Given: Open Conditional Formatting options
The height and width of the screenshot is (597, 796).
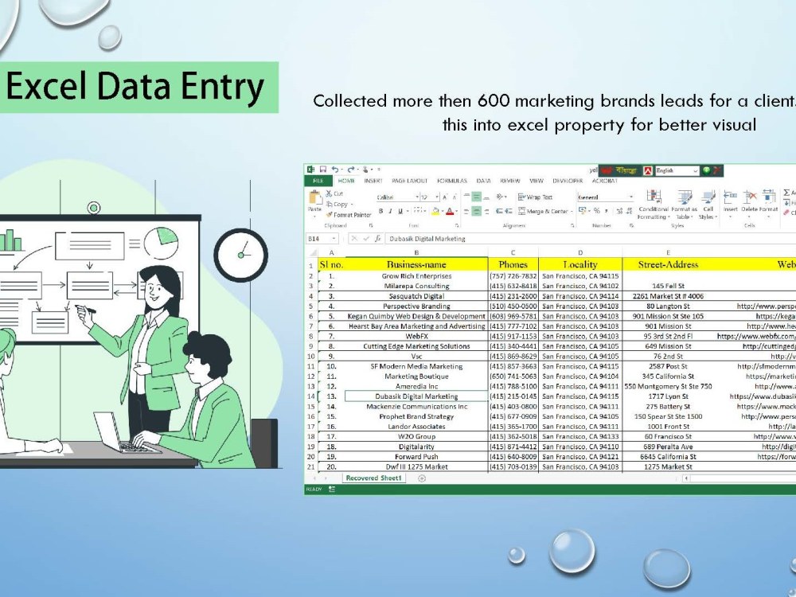Looking at the screenshot, I should pos(653,201).
